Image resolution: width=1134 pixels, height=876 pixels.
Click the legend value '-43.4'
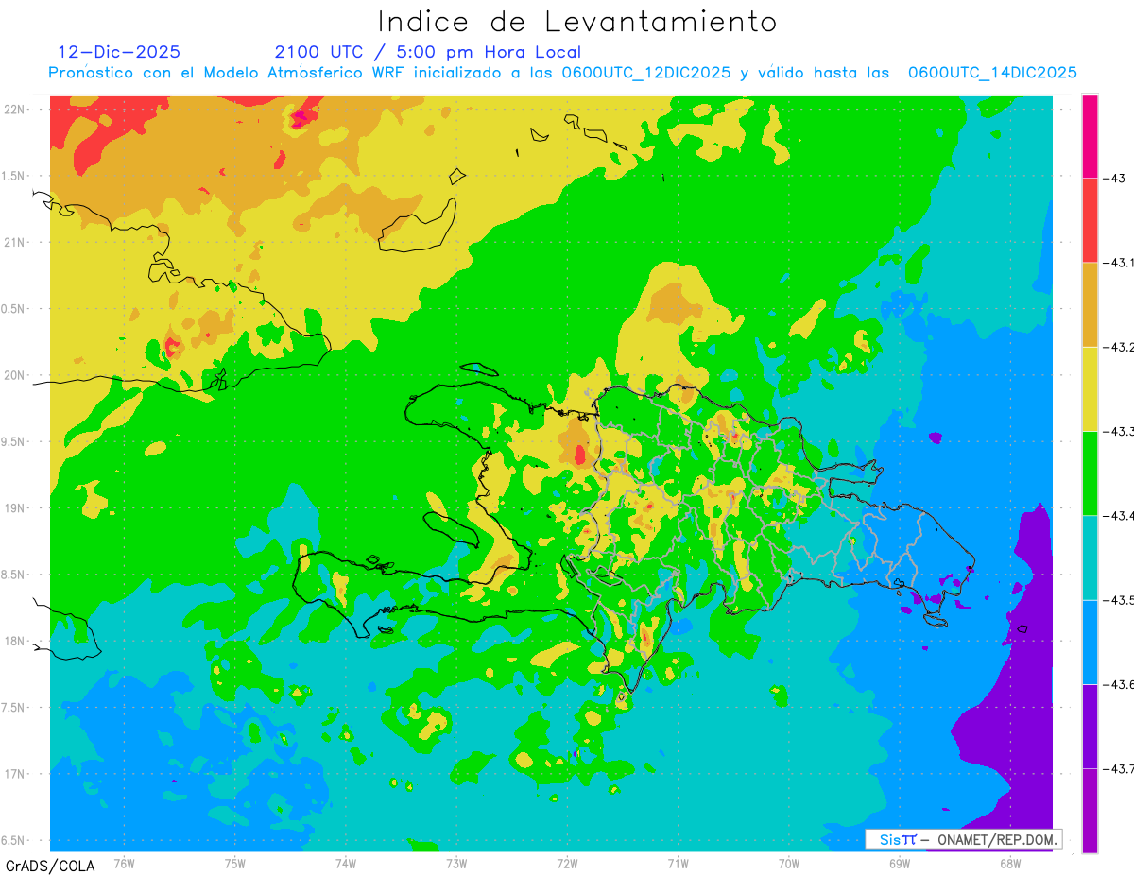click(1119, 515)
